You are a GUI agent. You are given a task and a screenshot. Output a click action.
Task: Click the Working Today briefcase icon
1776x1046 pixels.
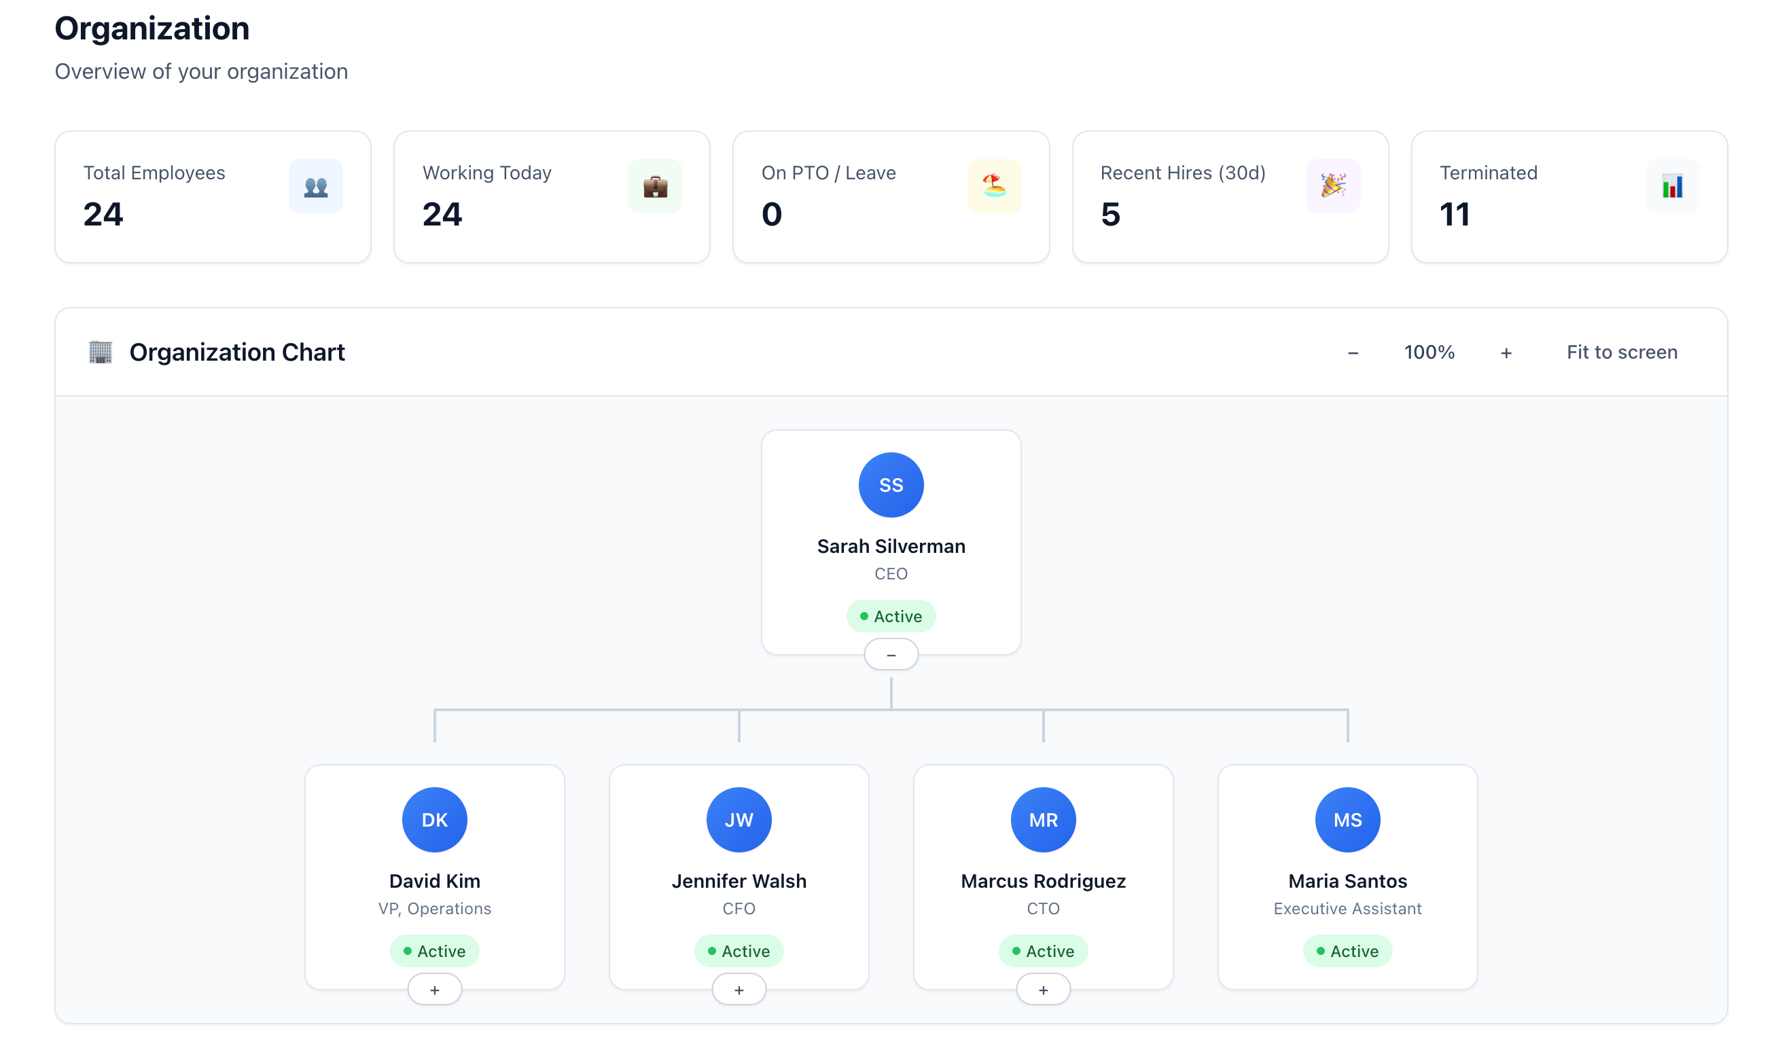(654, 187)
